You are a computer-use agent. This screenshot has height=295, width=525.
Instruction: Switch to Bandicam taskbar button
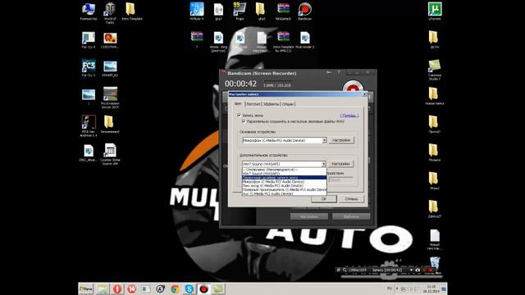pos(203,288)
